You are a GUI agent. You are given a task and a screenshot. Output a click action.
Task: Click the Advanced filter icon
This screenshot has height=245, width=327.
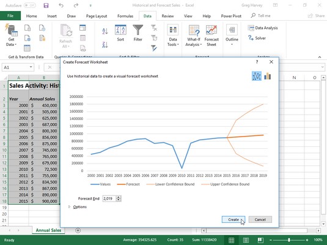pyautogui.click(x=154, y=48)
